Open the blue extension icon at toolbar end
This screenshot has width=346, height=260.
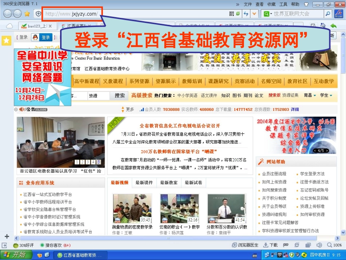[338, 14]
